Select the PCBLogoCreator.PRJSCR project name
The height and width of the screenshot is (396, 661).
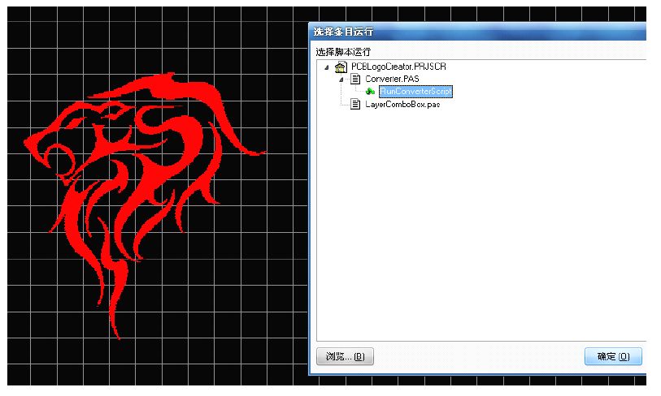(398, 67)
